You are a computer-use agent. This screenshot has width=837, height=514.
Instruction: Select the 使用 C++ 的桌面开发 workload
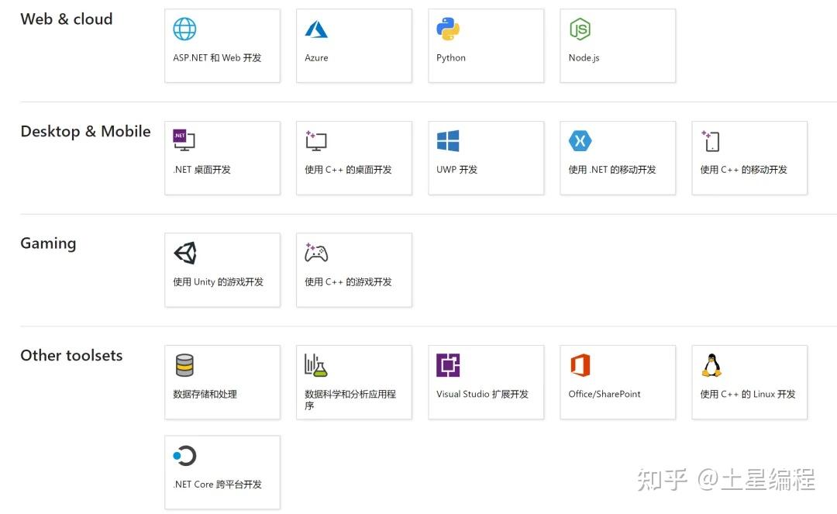click(353, 157)
